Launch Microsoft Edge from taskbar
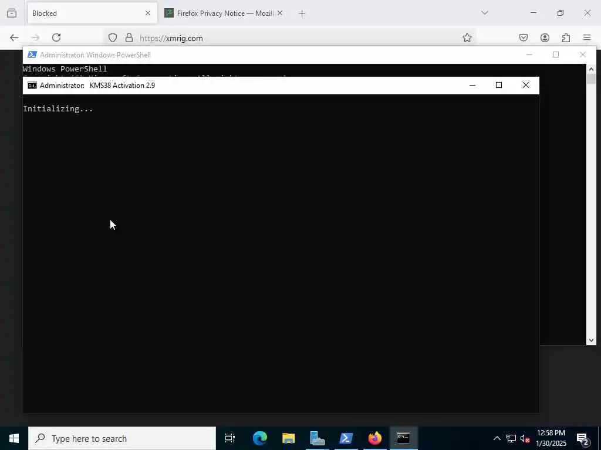This screenshot has width=601, height=450. pyautogui.click(x=259, y=438)
